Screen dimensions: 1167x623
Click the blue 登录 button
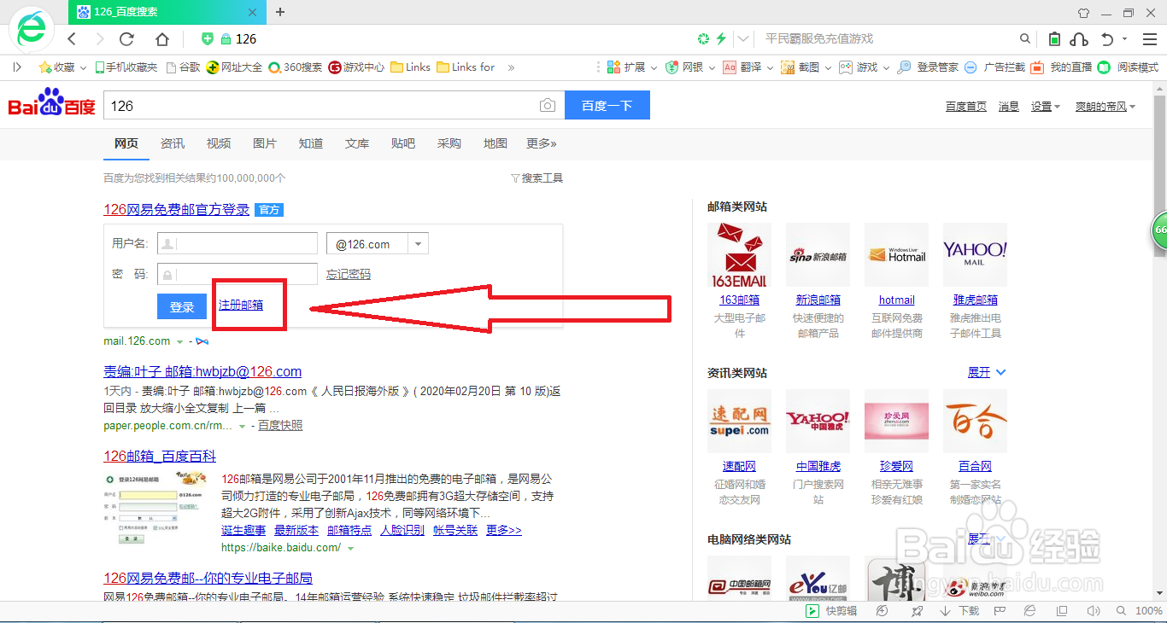click(x=182, y=306)
